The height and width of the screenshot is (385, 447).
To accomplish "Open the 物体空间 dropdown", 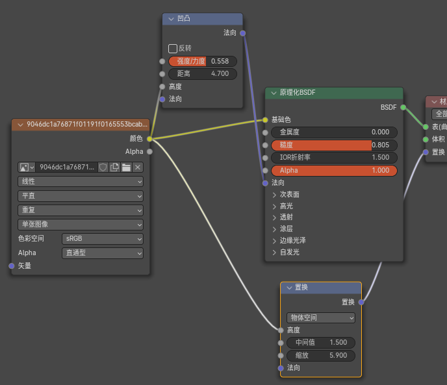I will tap(321, 318).
